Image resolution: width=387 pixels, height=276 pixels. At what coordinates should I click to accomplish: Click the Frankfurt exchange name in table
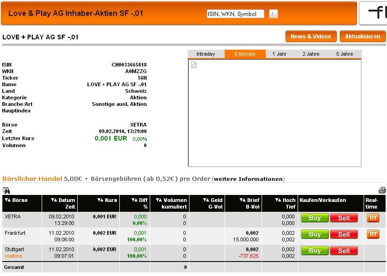[x=15, y=233]
